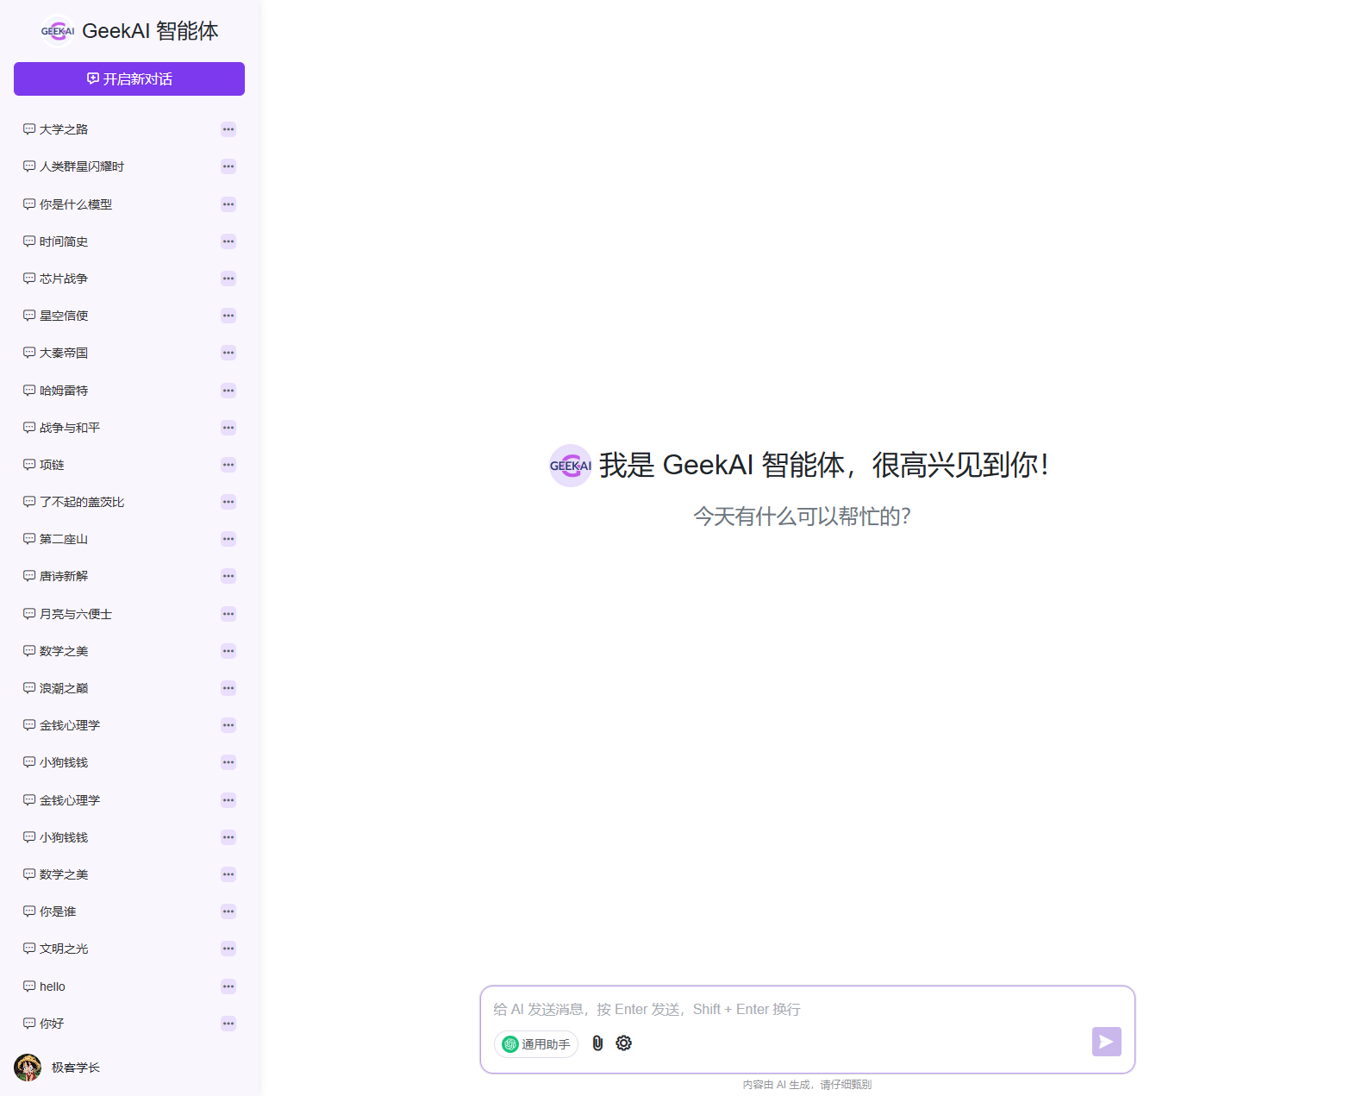Open the hello conversation
This screenshot has height=1096, width=1356.
(x=129, y=986)
